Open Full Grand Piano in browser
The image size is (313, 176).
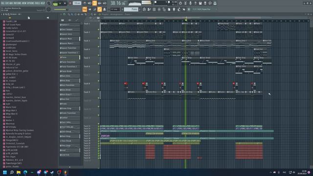click(13, 24)
